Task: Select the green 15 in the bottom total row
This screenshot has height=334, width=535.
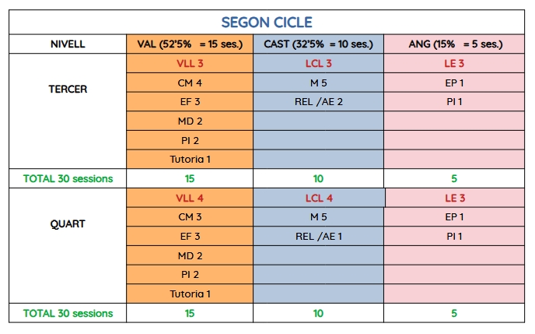Action: 190,313
